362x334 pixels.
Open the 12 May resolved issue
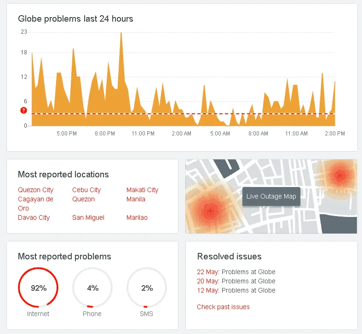point(236,290)
